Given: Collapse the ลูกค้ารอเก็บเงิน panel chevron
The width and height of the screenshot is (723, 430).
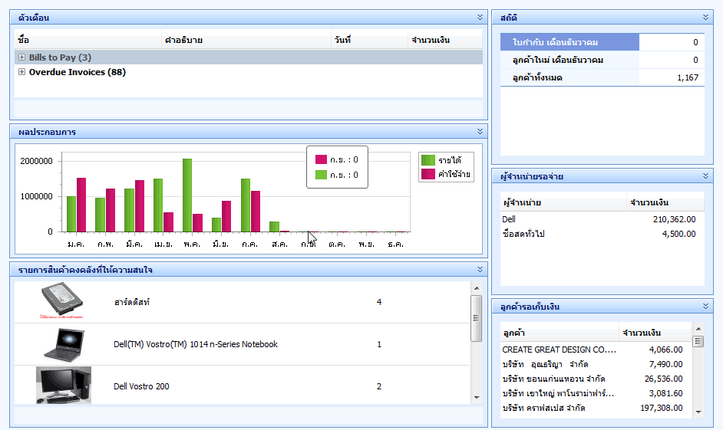Looking at the screenshot, I should coord(706,307).
